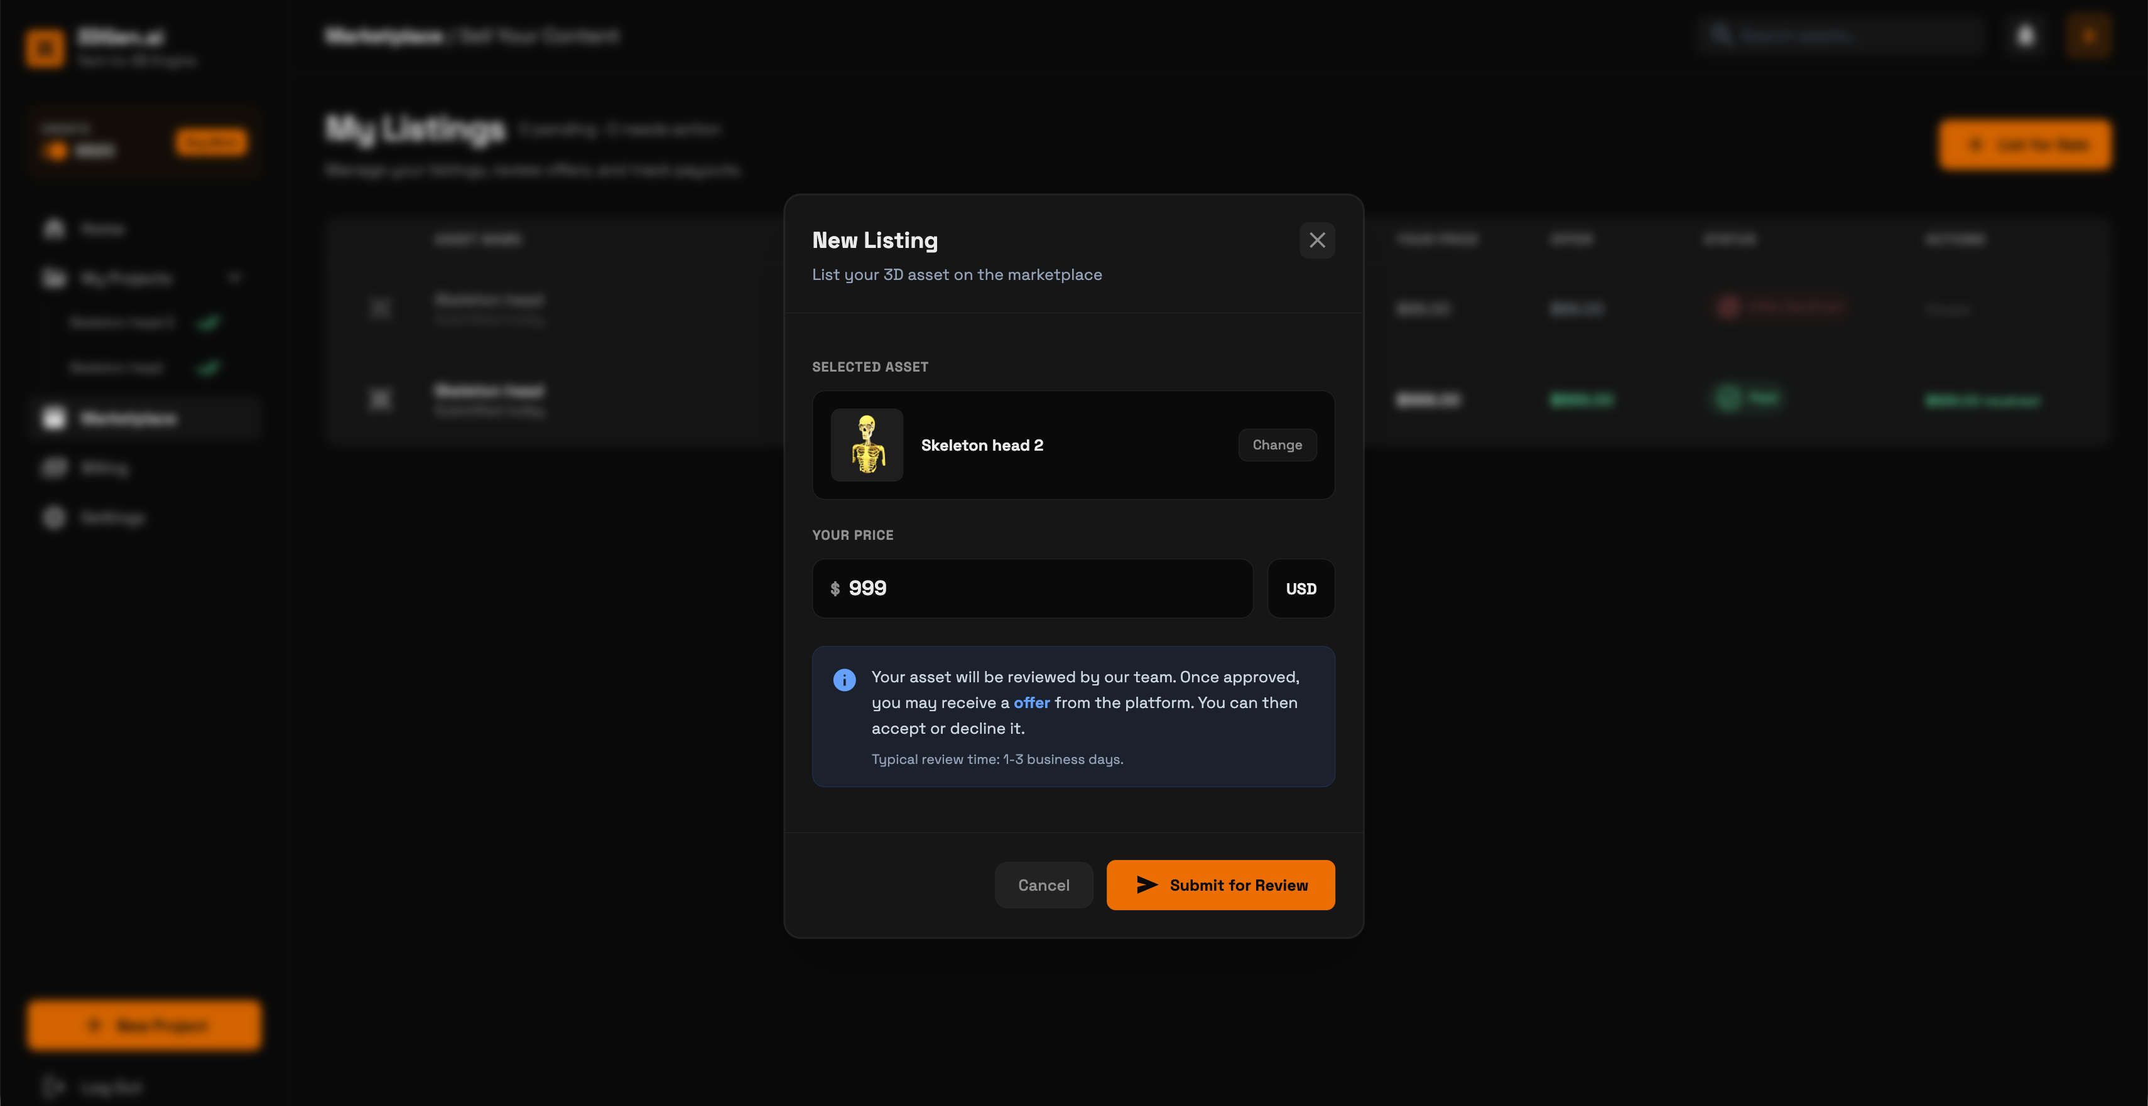
Task: Open the USD currency selector
Action: pos(1301,588)
